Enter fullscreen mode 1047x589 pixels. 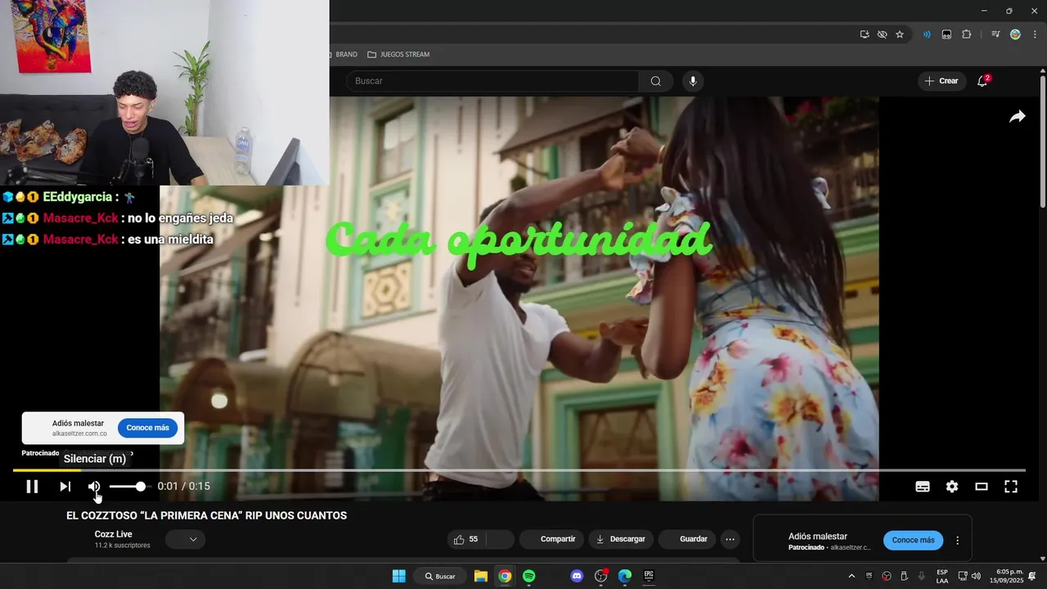point(1011,487)
